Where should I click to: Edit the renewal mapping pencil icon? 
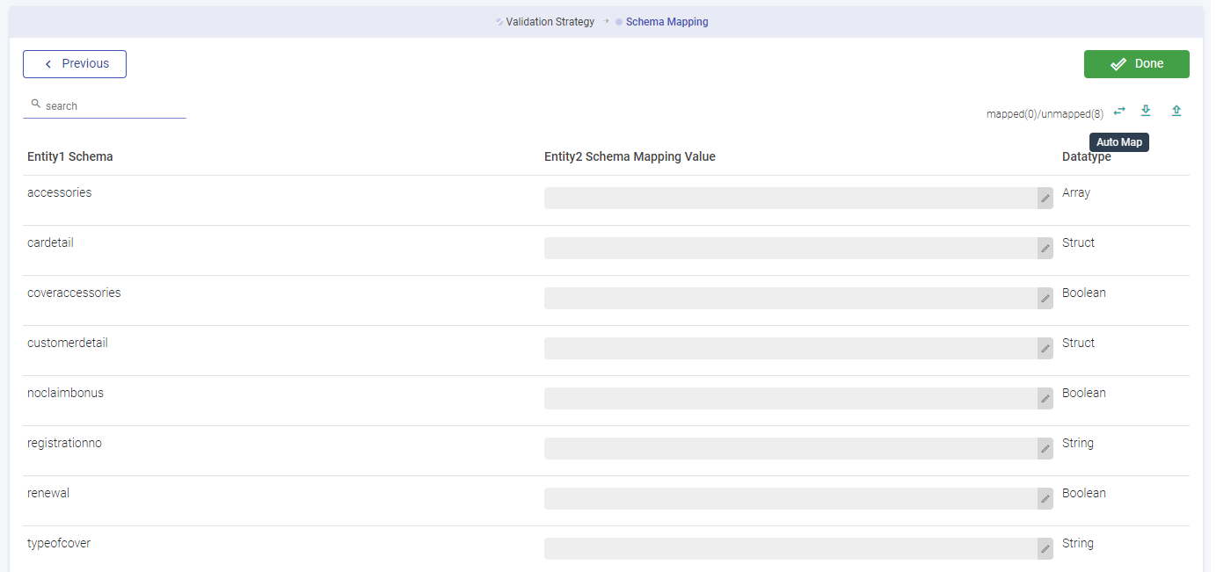[x=1045, y=499]
